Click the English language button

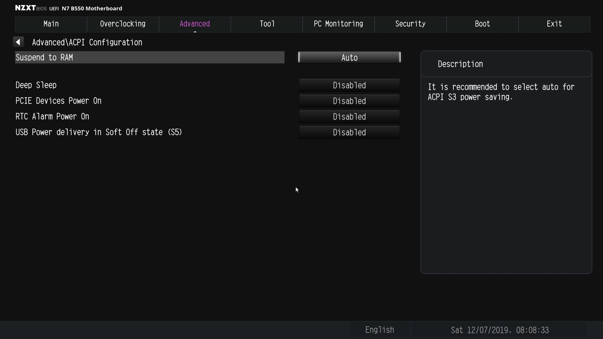(380, 330)
